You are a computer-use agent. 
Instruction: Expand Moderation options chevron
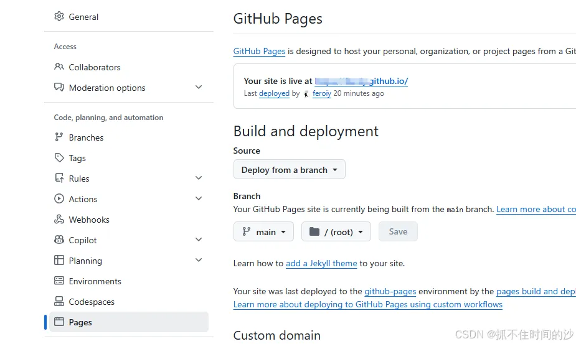[x=199, y=87]
